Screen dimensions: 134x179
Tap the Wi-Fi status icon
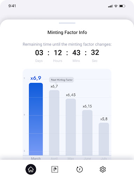pyautogui.click(x=116, y=6)
